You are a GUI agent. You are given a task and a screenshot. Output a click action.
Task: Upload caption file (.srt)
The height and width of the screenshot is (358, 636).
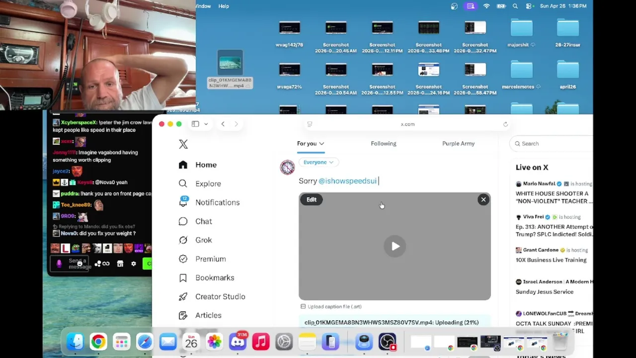(x=331, y=307)
